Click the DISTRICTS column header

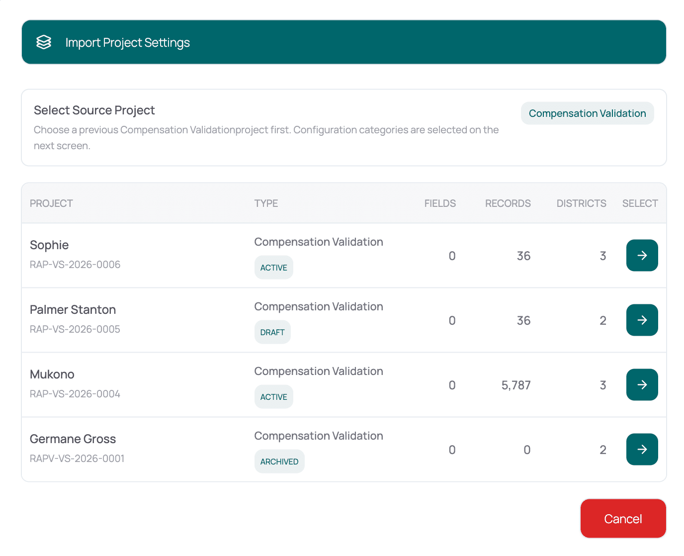click(x=581, y=203)
